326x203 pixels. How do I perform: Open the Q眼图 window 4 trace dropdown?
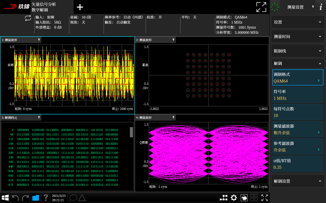click(156, 117)
